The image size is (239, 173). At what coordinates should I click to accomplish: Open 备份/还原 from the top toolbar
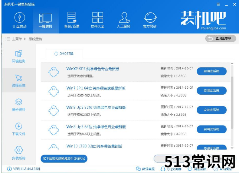click(x=72, y=20)
